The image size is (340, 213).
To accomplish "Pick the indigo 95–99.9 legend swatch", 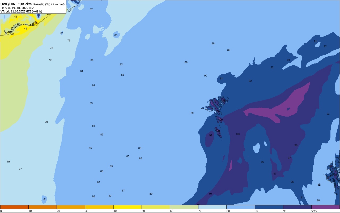I will click(x=297, y=207).
